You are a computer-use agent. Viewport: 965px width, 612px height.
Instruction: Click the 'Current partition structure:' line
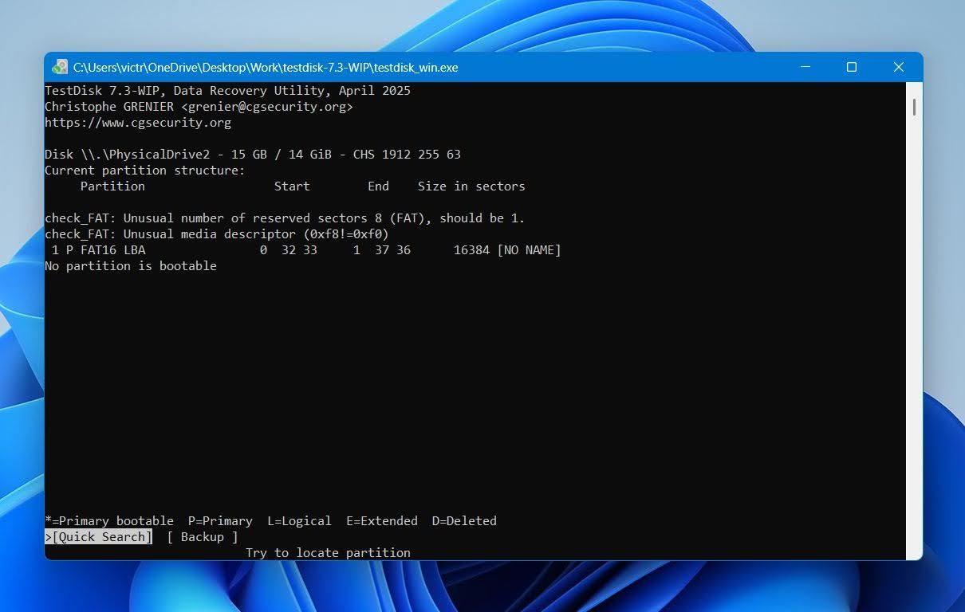click(x=145, y=171)
